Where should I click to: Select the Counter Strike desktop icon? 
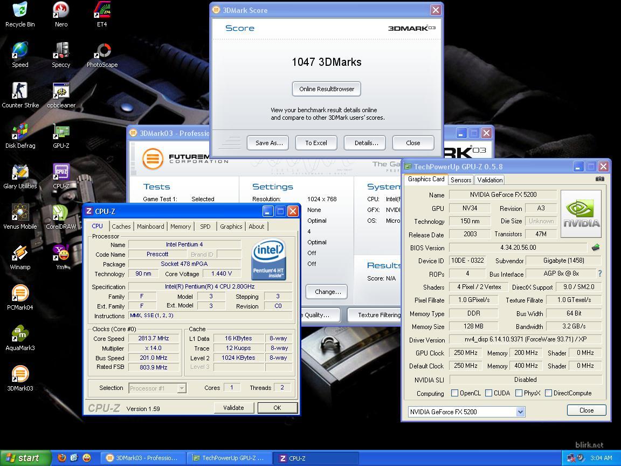point(20,95)
